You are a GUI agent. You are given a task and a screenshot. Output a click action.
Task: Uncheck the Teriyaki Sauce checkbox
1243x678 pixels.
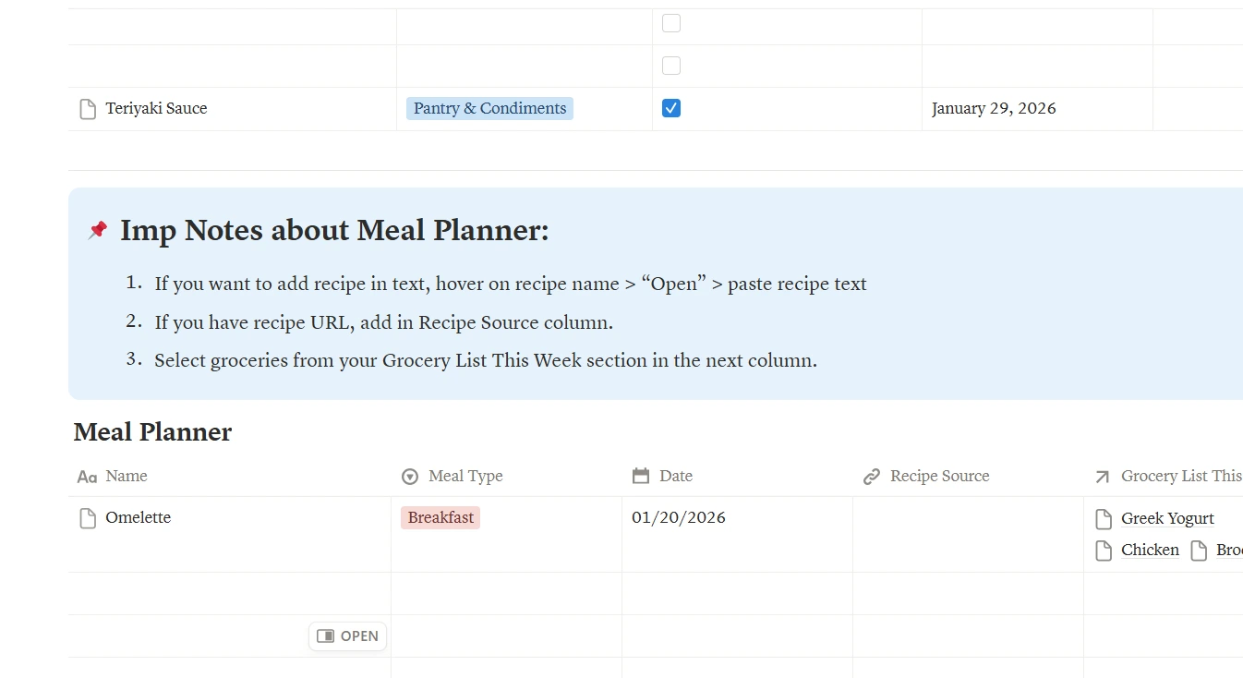(670, 108)
